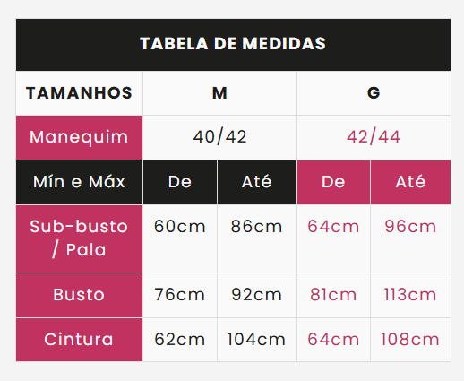Viewport: 464px width, 381px height.
Task: Click the 108cm cintura value
Action: [x=410, y=340]
